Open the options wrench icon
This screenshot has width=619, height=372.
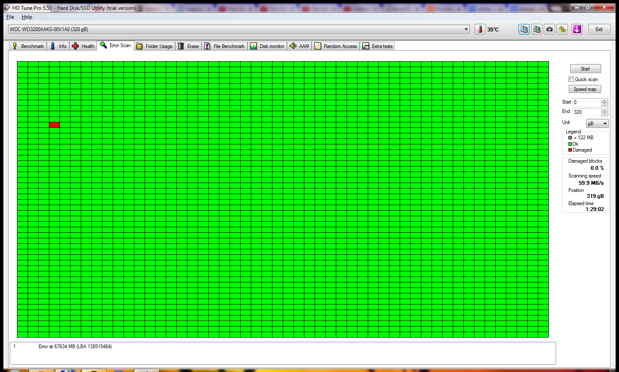pyautogui.click(x=562, y=29)
